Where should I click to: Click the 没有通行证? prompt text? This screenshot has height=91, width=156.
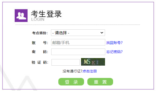(x=72, y=71)
